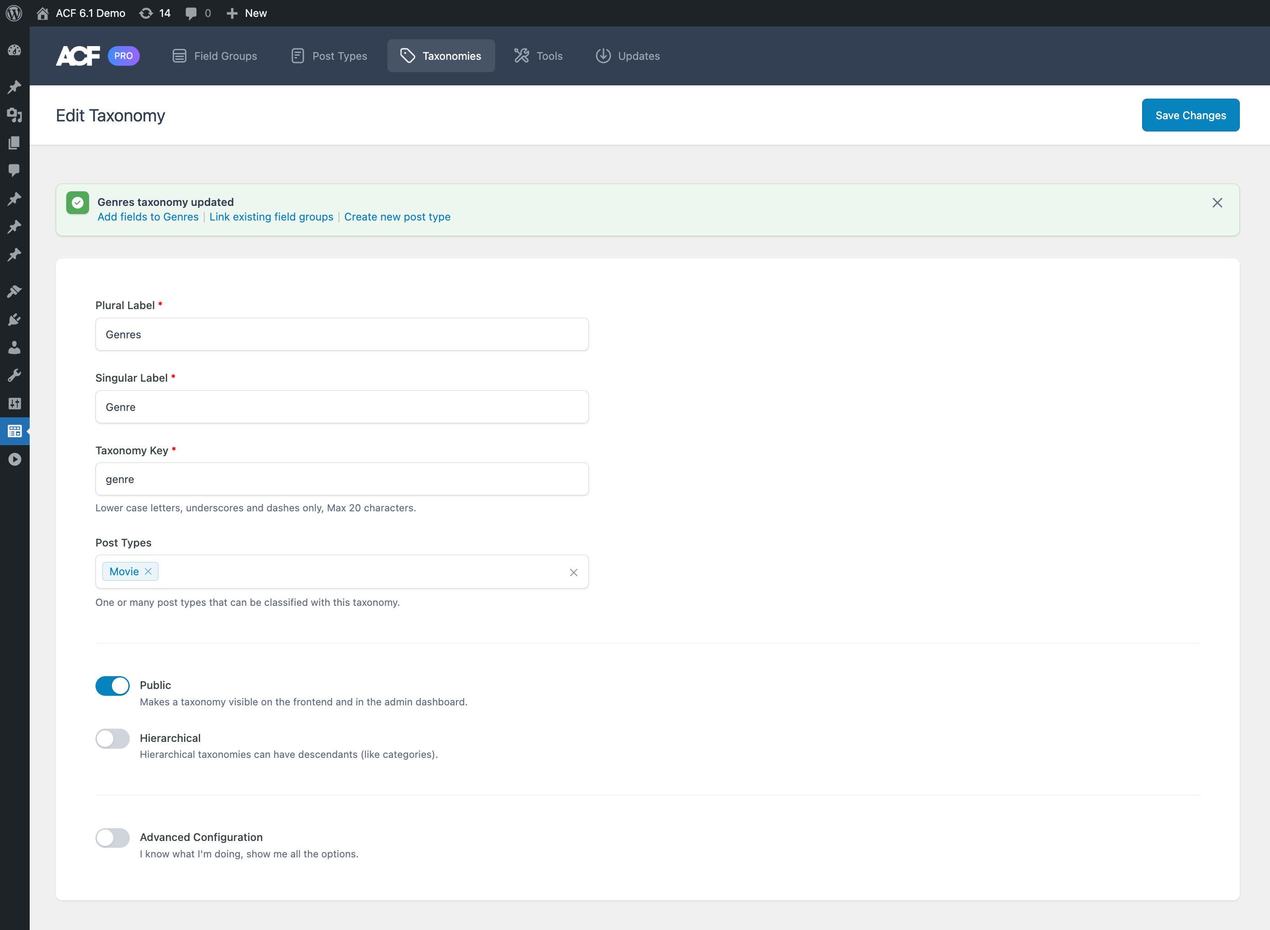This screenshot has height=930, width=1270.
Task: Switch to the Field Groups tab
Action: [x=215, y=56]
